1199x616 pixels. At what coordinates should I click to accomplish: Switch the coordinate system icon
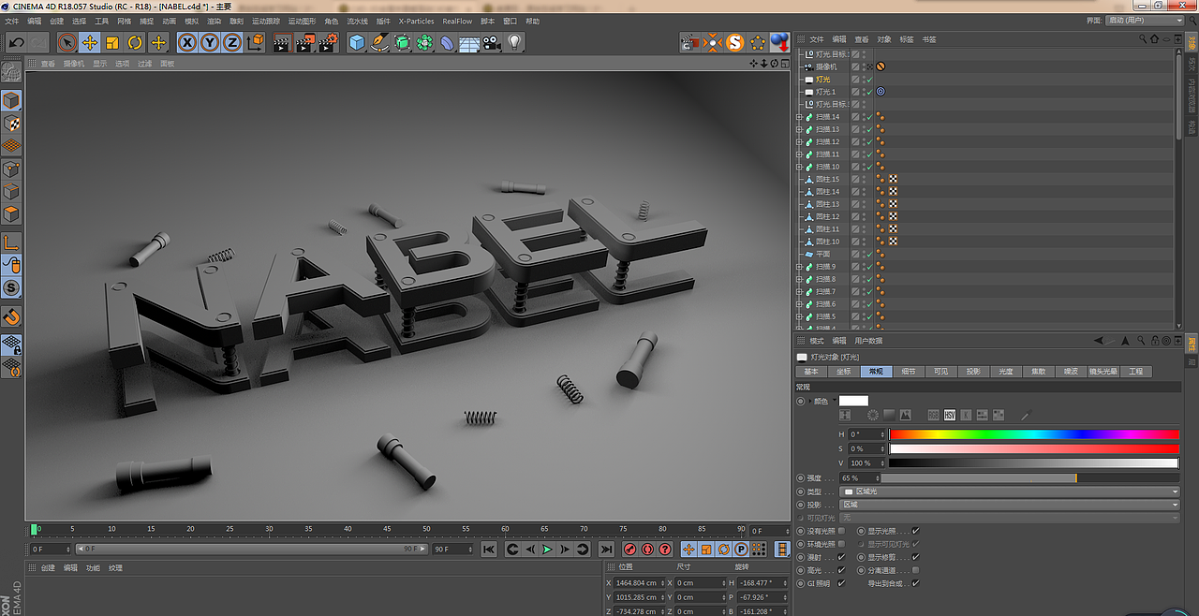tap(255, 42)
